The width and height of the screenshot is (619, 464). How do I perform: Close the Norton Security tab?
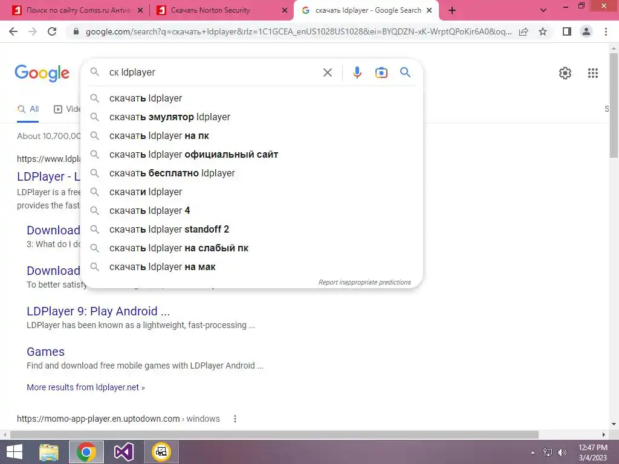click(285, 11)
